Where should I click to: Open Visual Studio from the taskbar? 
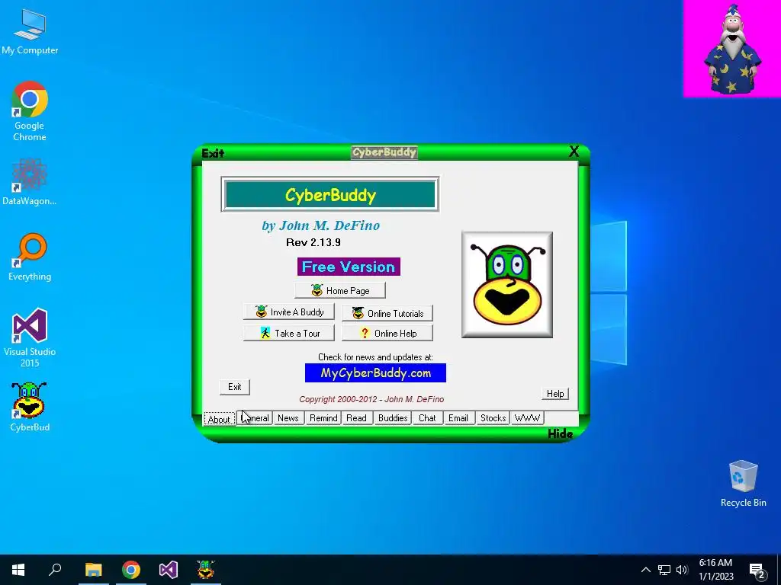pos(169,570)
